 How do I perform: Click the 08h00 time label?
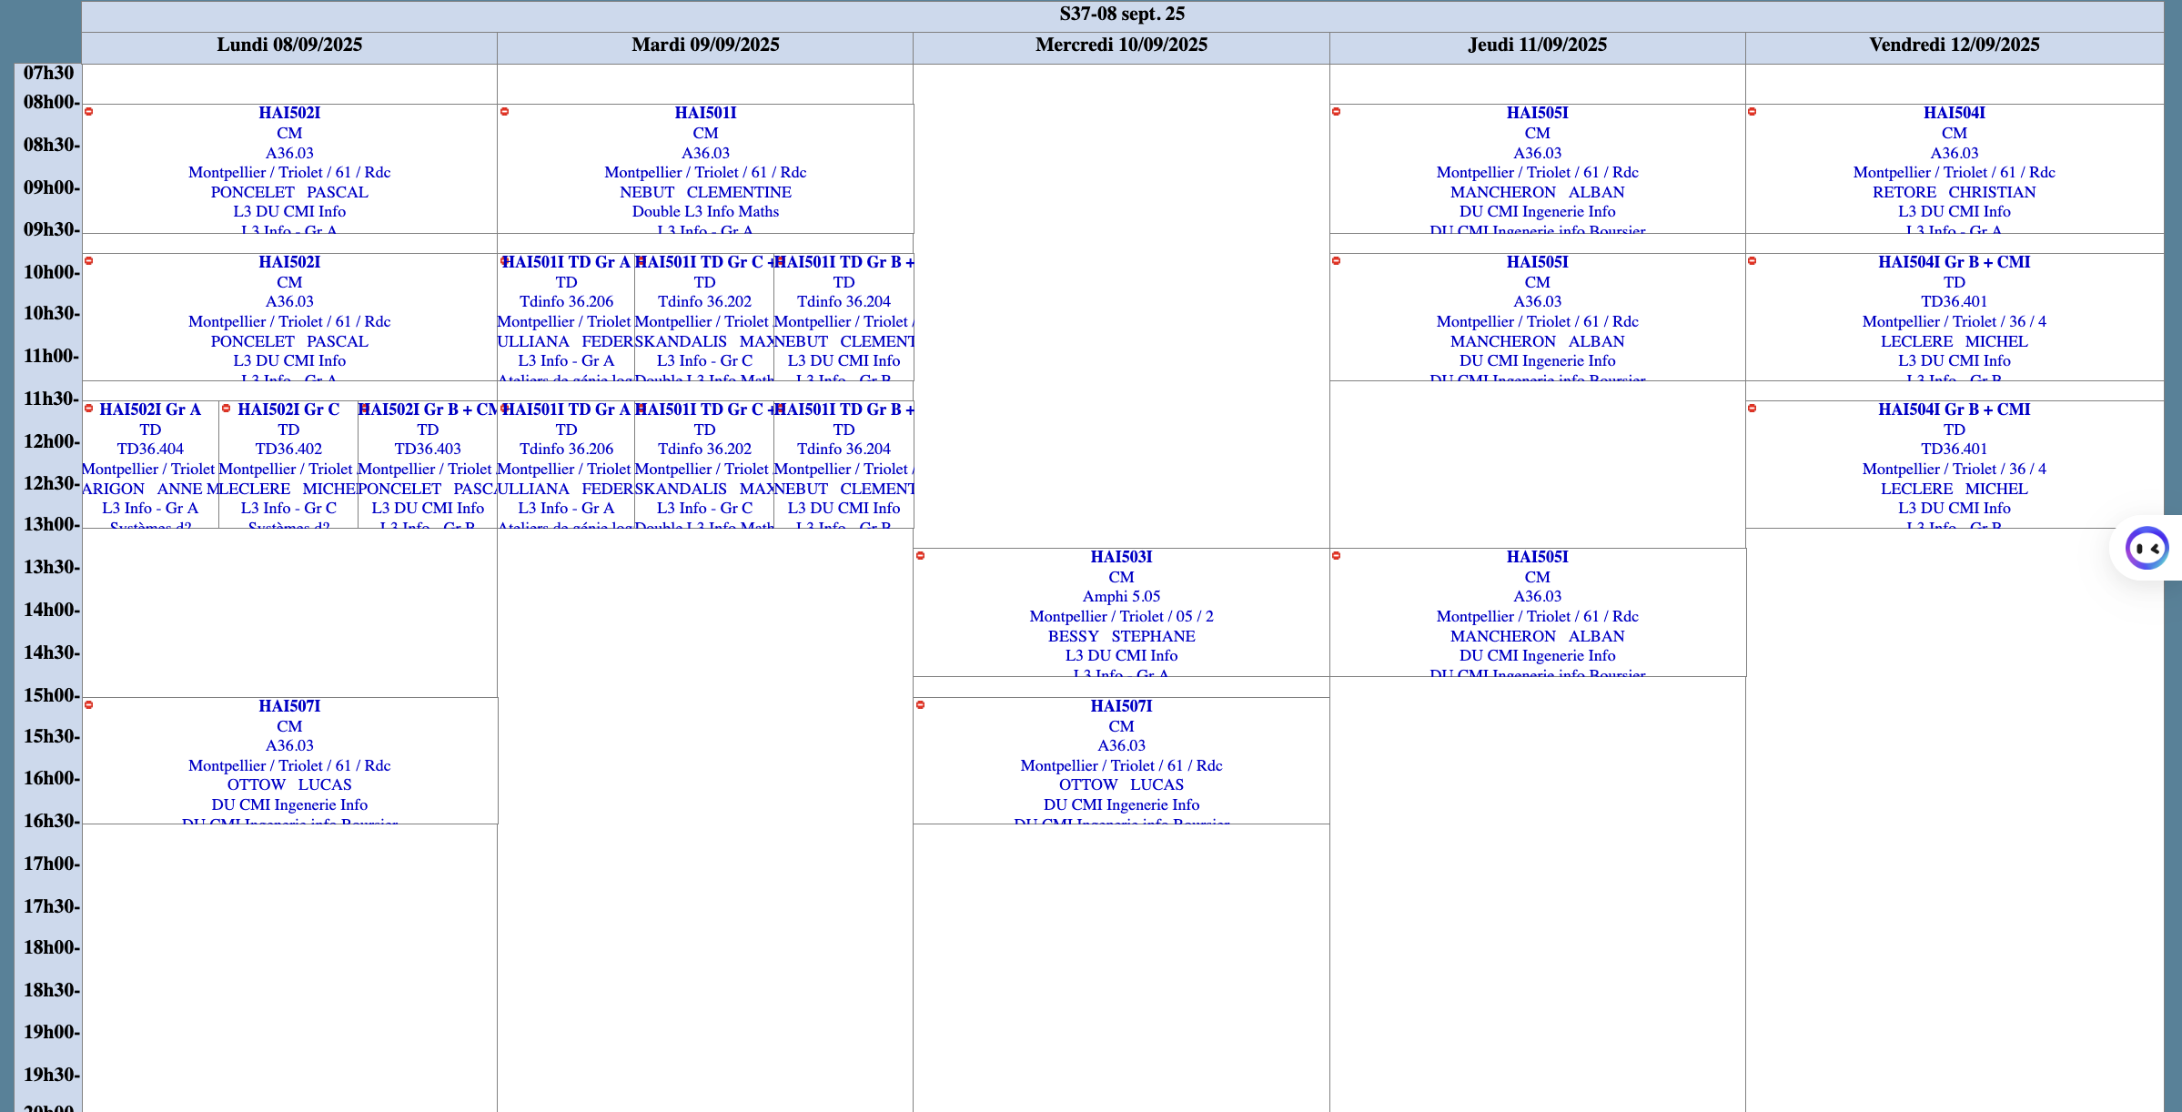click(x=50, y=103)
